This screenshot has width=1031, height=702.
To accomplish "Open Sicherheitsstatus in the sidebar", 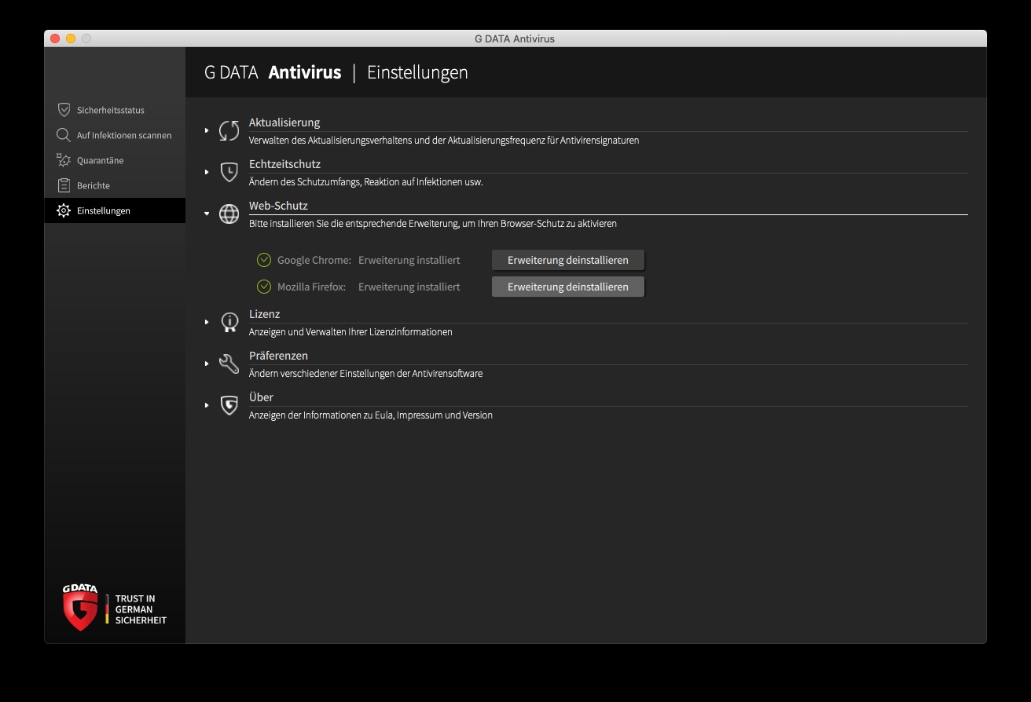I will (115, 110).
